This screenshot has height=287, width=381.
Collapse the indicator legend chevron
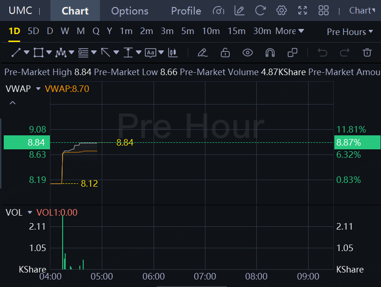coord(13,103)
